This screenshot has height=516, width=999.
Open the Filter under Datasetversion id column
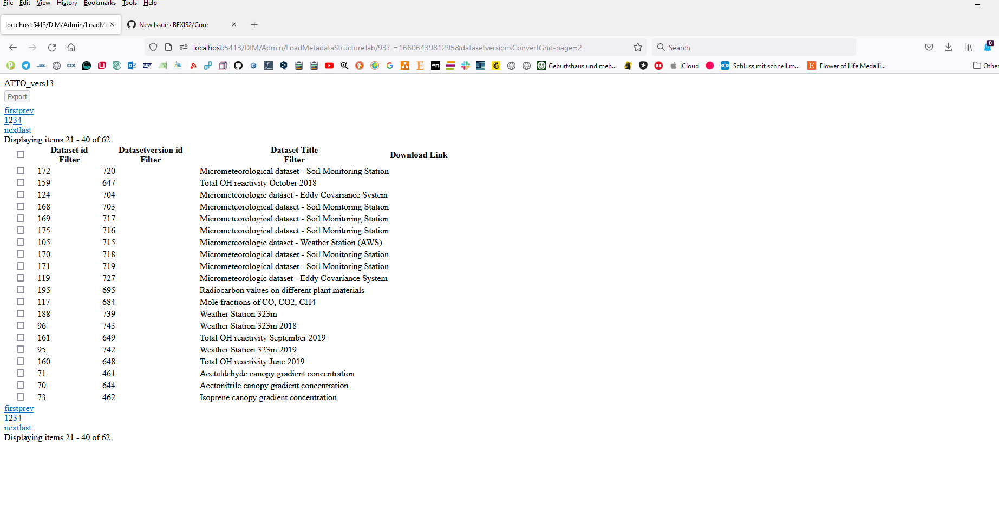[x=151, y=160]
